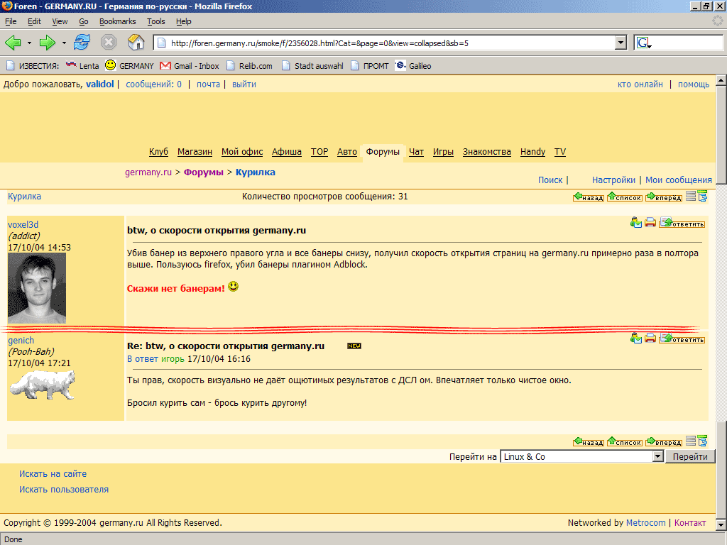The image size is (727, 545).
Task: Click the Firefox Back arrow button
Action: pyautogui.click(x=13, y=43)
